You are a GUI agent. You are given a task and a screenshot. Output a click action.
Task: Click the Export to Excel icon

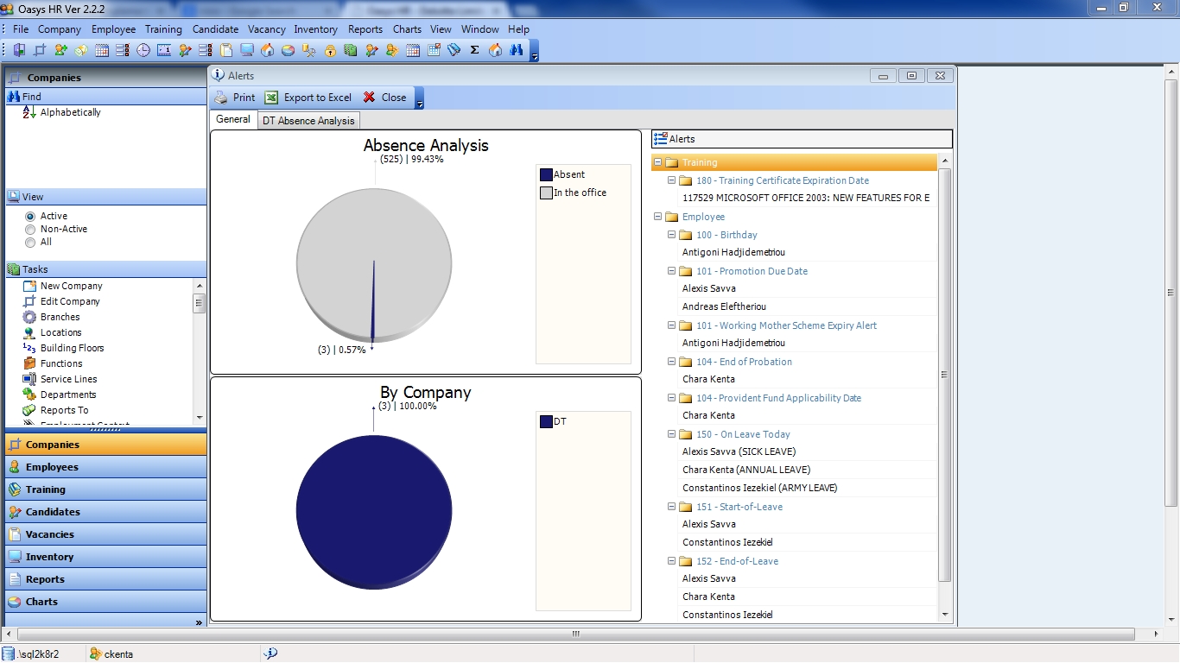pyautogui.click(x=271, y=98)
